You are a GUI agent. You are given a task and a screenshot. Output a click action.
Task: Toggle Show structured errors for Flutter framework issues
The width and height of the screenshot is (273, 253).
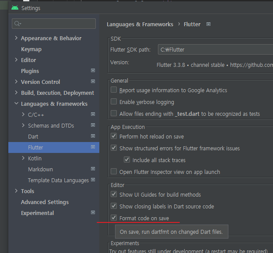pos(114,148)
